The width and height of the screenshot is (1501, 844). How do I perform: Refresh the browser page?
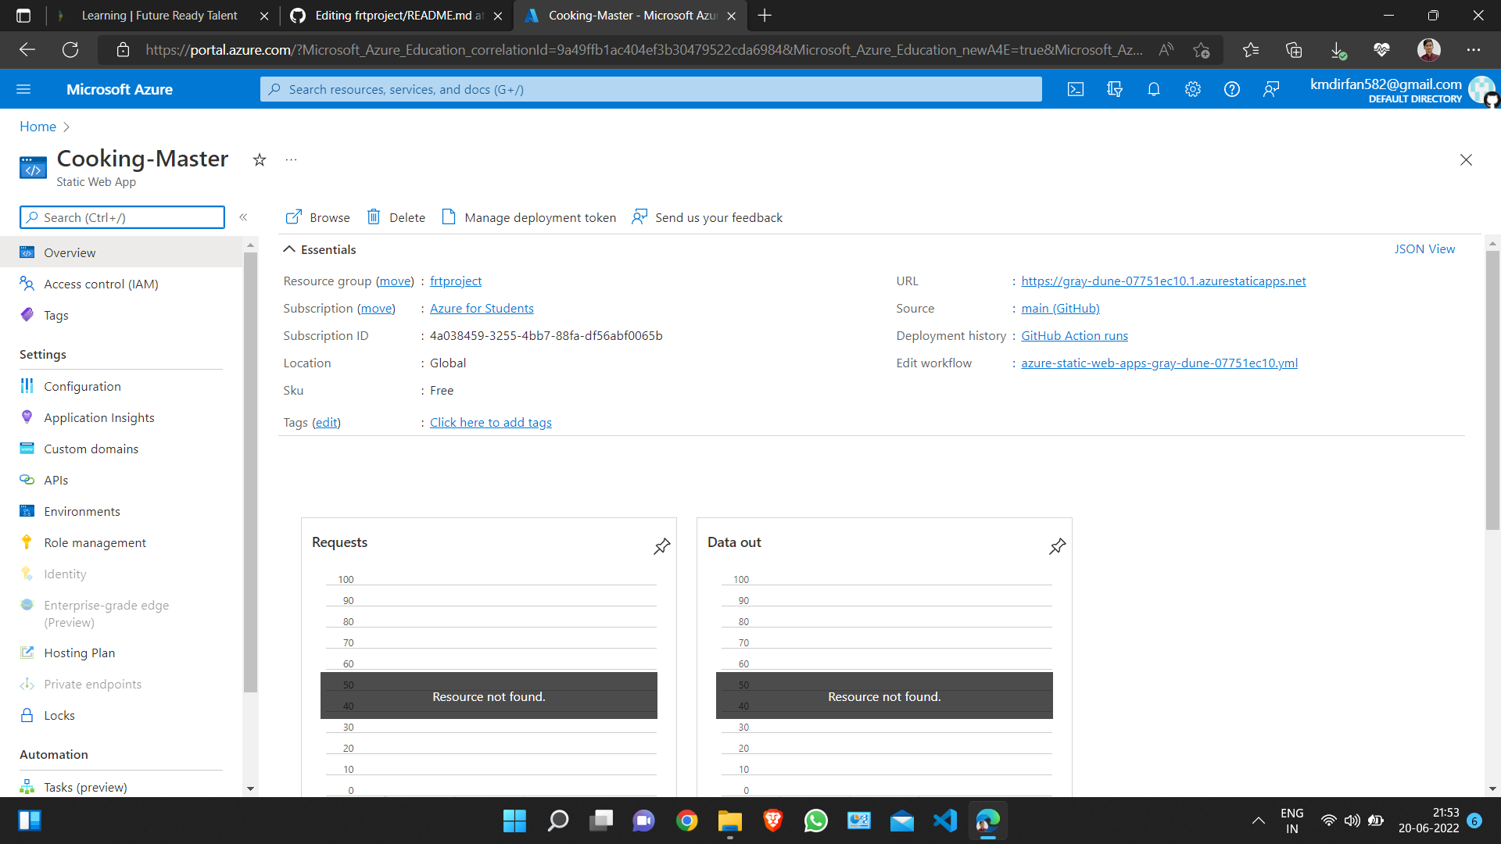click(70, 50)
